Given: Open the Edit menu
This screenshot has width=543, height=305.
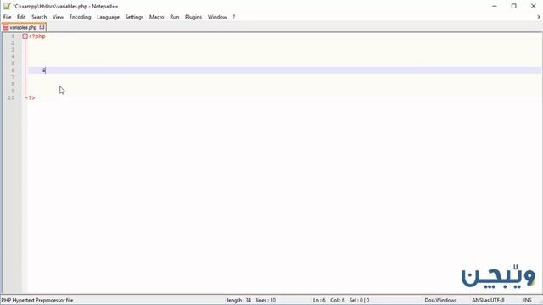Looking at the screenshot, I should pos(21,17).
